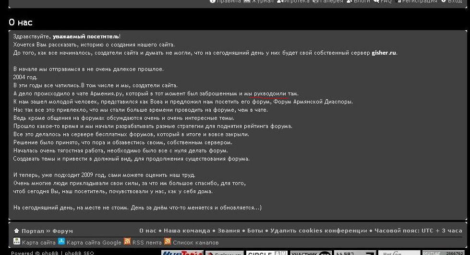The image size is (470, 255).
Task: Open the Регистрация page
Action: pyautogui.click(x=420, y=1)
